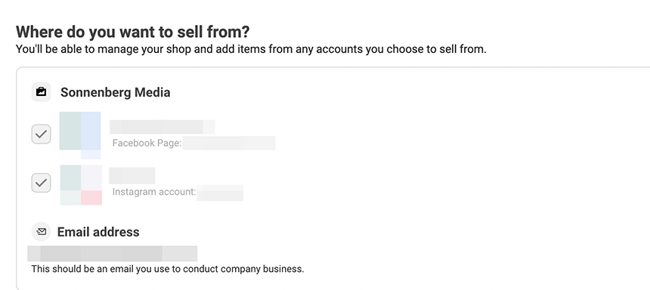Click the 'Email address' heading
Image resolution: width=650 pixels, height=290 pixels.
coord(98,232)
